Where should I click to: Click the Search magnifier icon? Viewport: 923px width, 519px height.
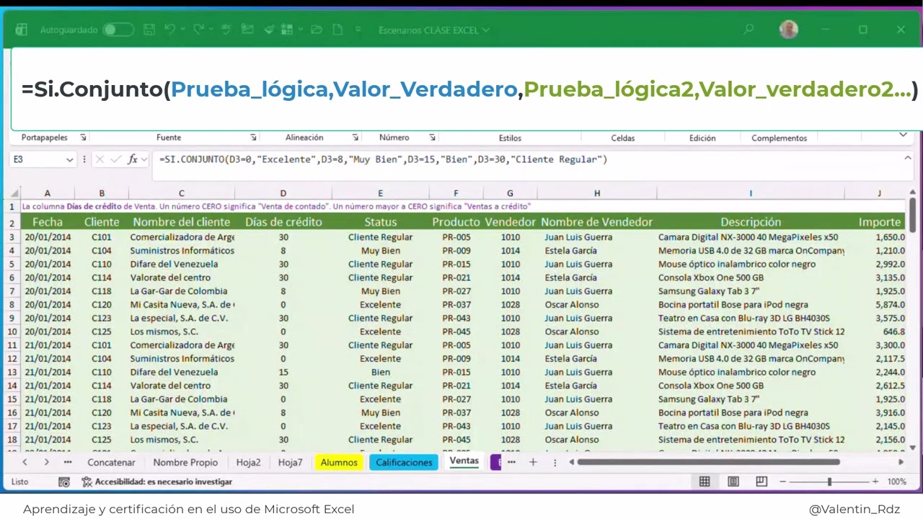coord(748,30)
